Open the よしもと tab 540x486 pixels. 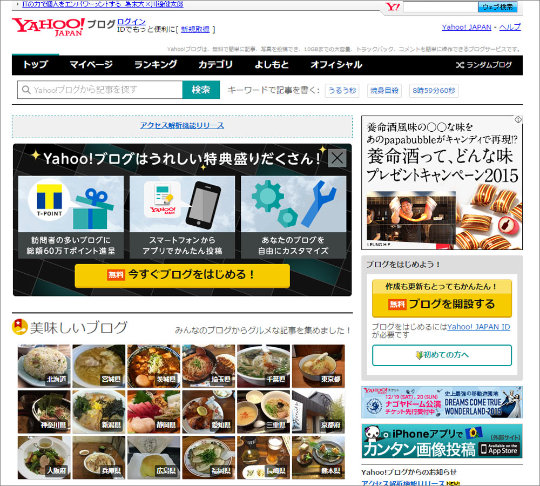[x=272, y=65]
